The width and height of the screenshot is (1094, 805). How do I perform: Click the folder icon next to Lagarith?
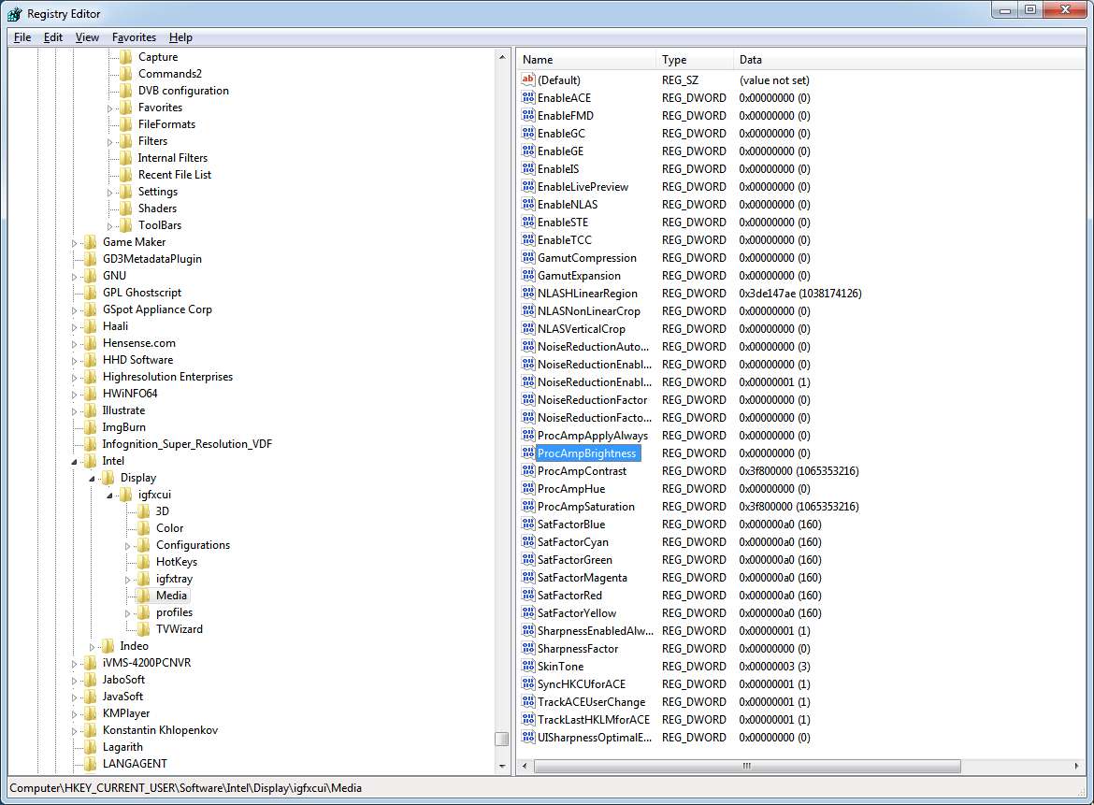pos(90,746)
